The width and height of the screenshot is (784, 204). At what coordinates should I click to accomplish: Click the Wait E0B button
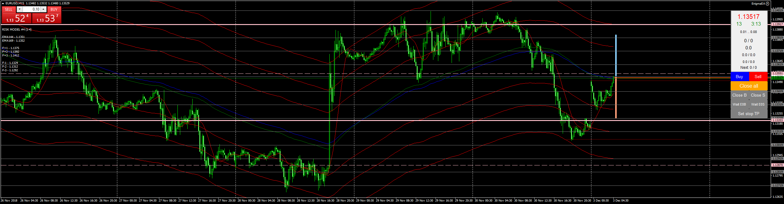tap(740, 104)
